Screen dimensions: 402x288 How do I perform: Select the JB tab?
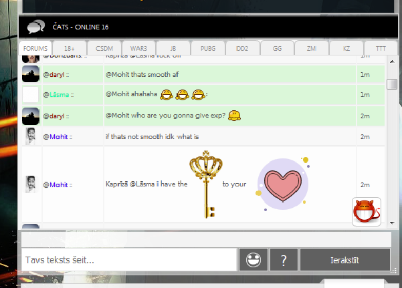point(173,48)
